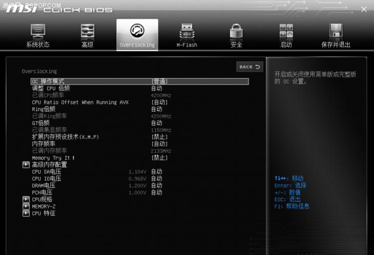This screenshot has width=374, height=255.
Task: Edit the CPU IO电压 value 自动
Action: (157, 179)
